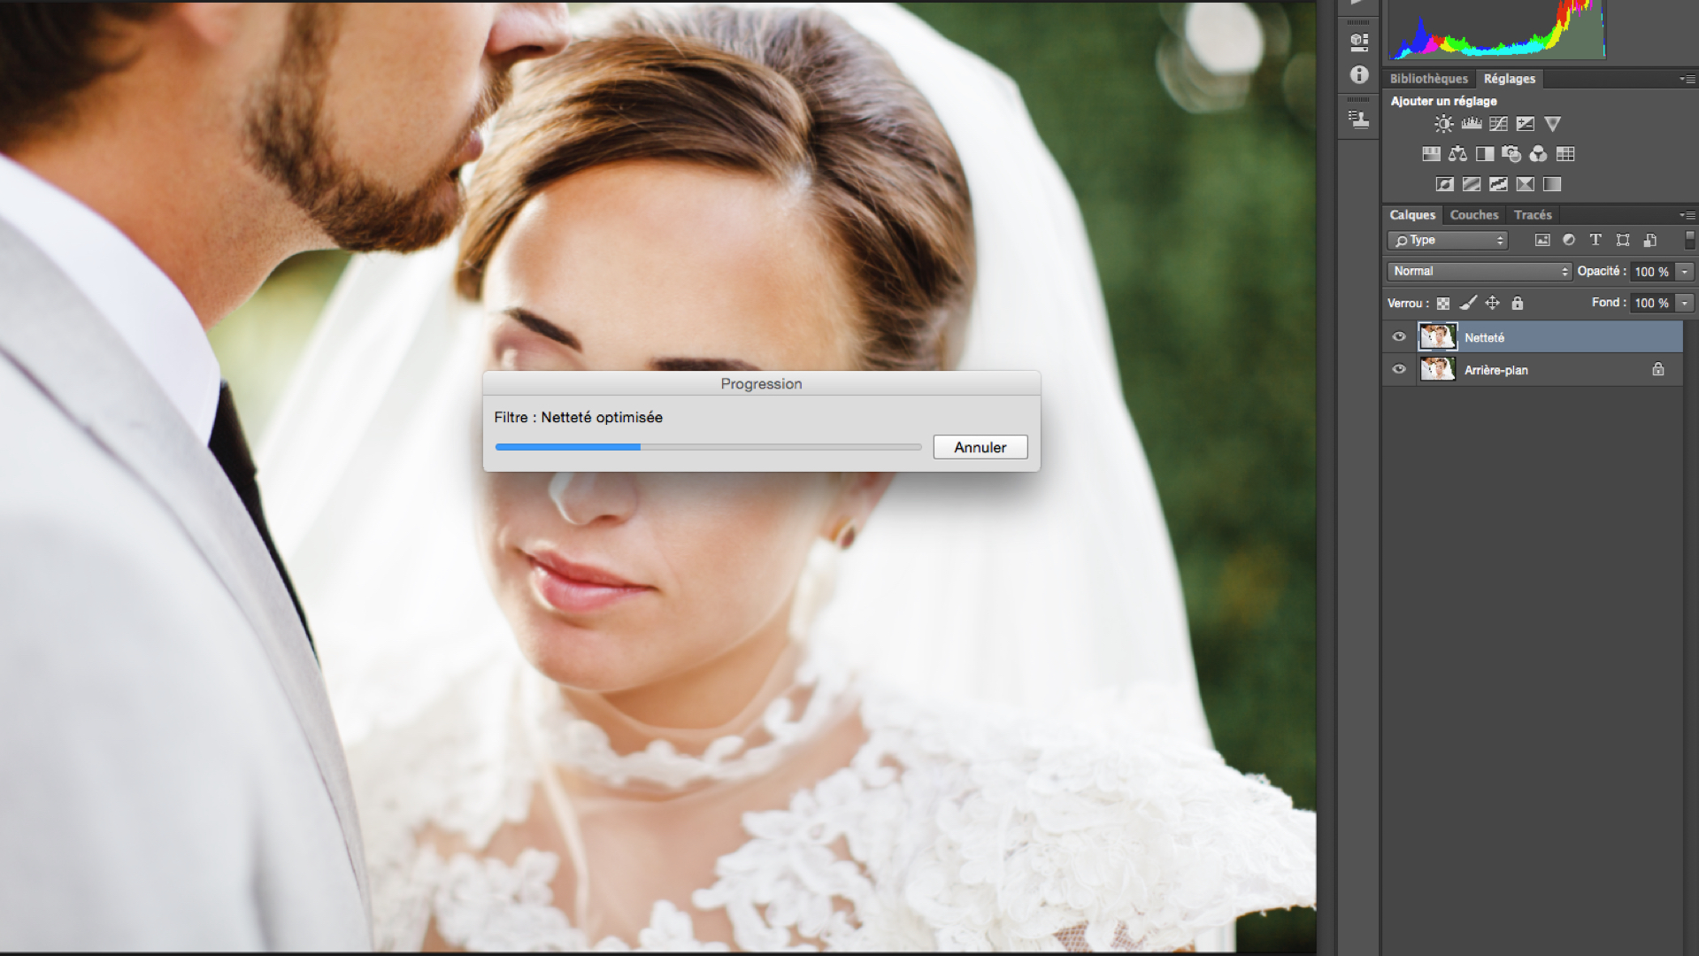Viewport: 1699px width, 956px height.
Task: Open the Opacité slider dropdown arrow
Action: pyautogui.click(x=1685, y=272)
